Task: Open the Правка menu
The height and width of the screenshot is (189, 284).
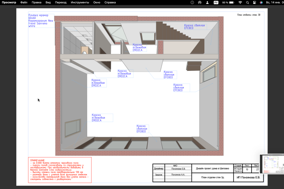Action: point(36,2)
